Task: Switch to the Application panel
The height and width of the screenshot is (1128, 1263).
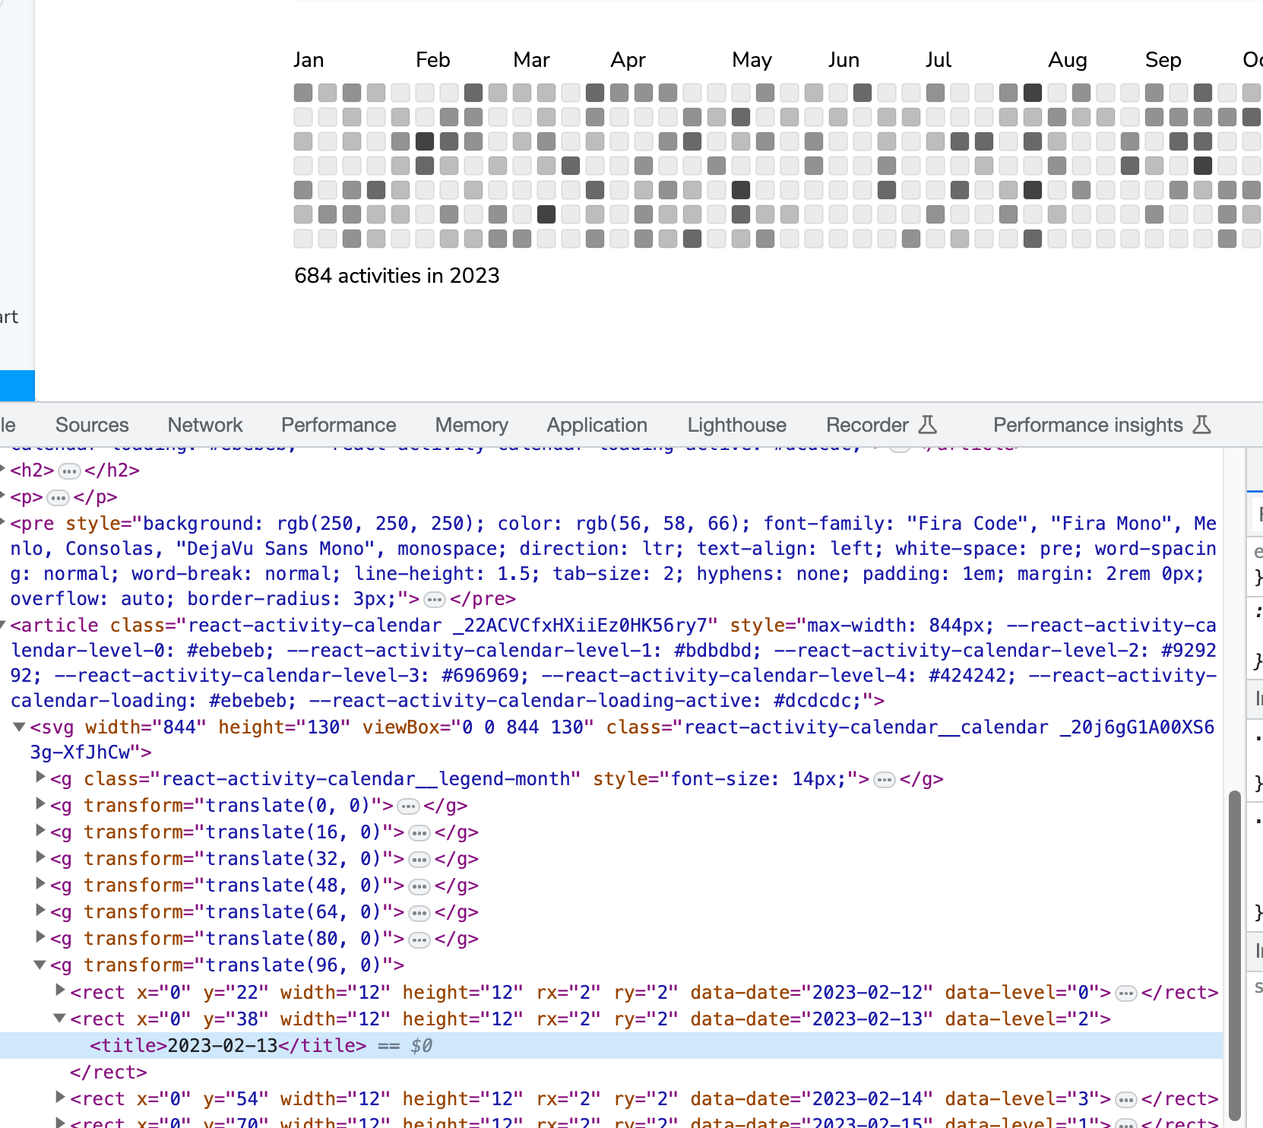Action: click(x=597, y=425)
